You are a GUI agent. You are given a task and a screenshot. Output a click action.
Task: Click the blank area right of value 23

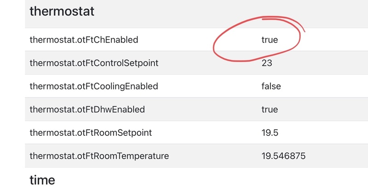tap(322, 63)
